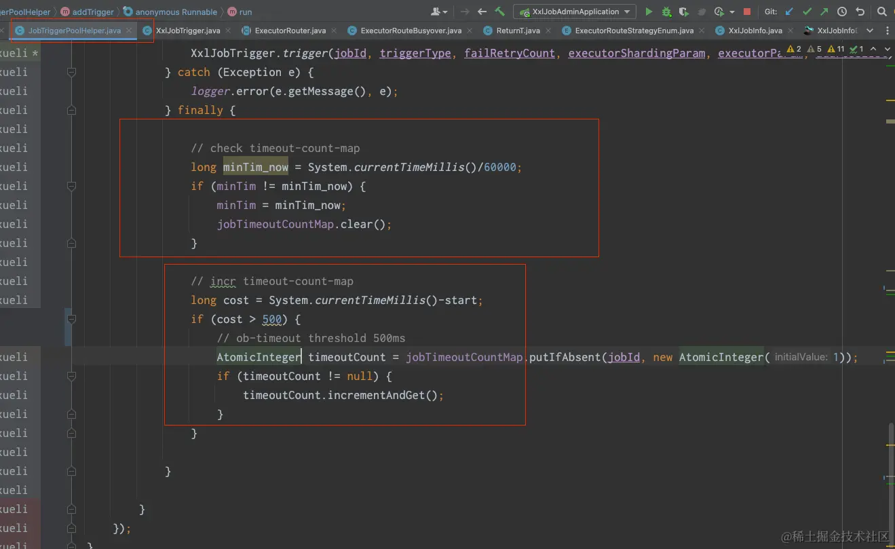Click the green typo checkmark showing 1
Viewport: 895px width, 549px height.
coord(857,49)
